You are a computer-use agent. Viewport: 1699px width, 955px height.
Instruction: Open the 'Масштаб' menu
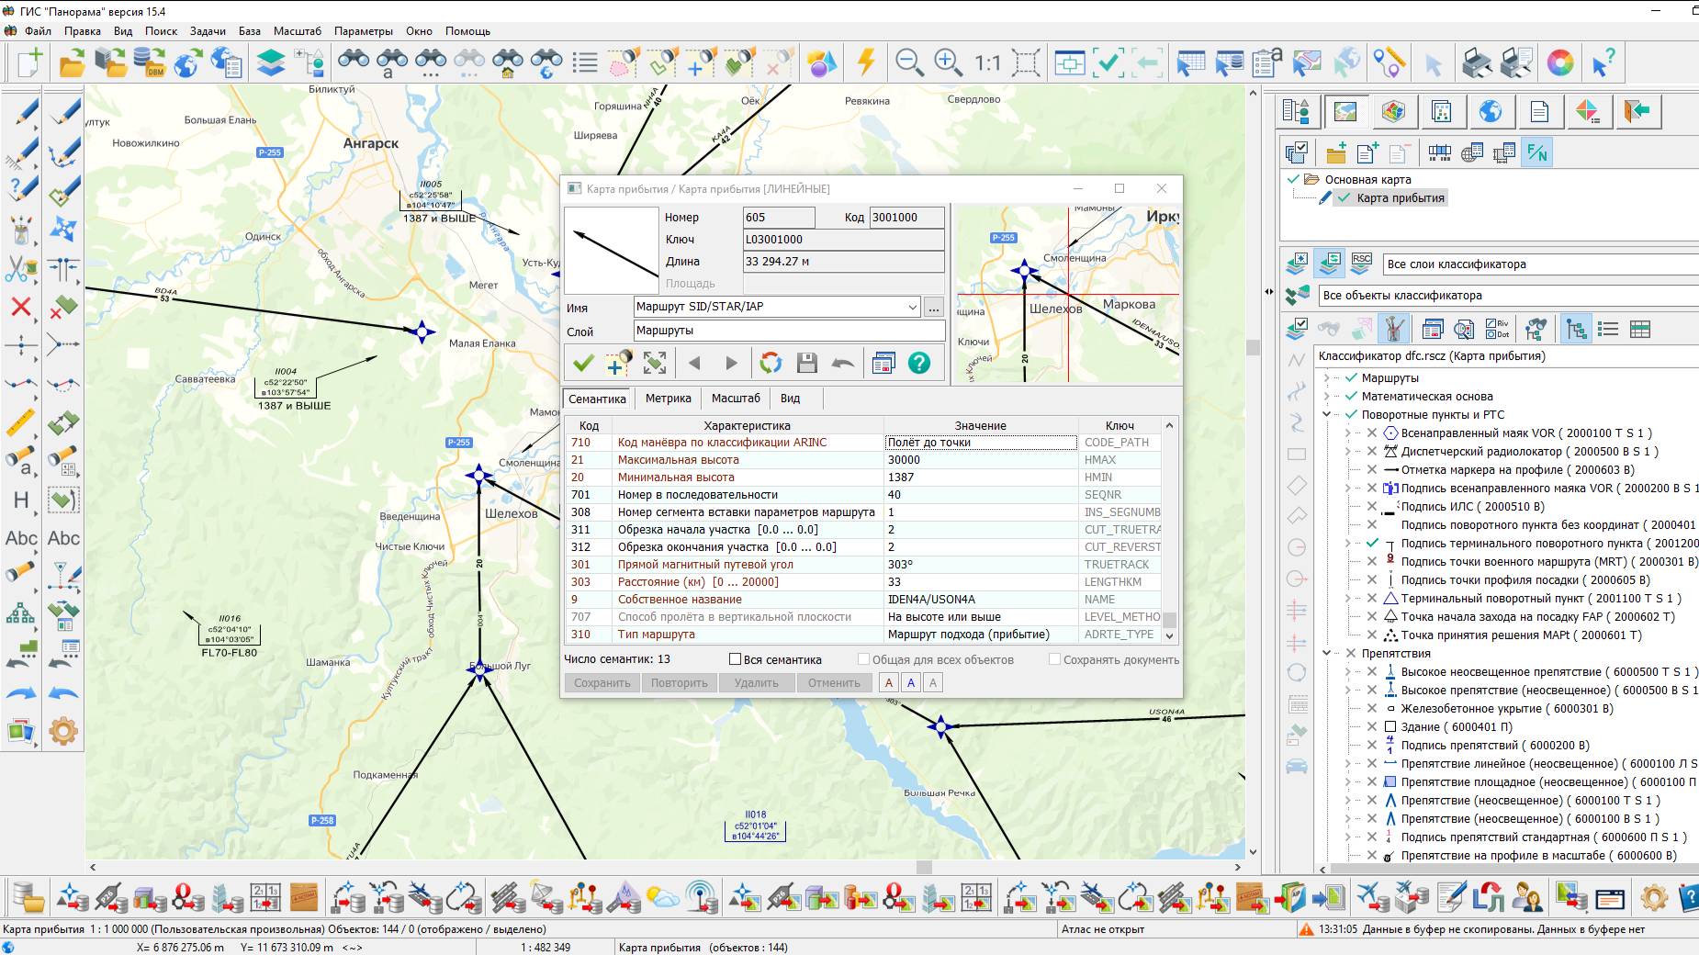(x=297, y=31)
